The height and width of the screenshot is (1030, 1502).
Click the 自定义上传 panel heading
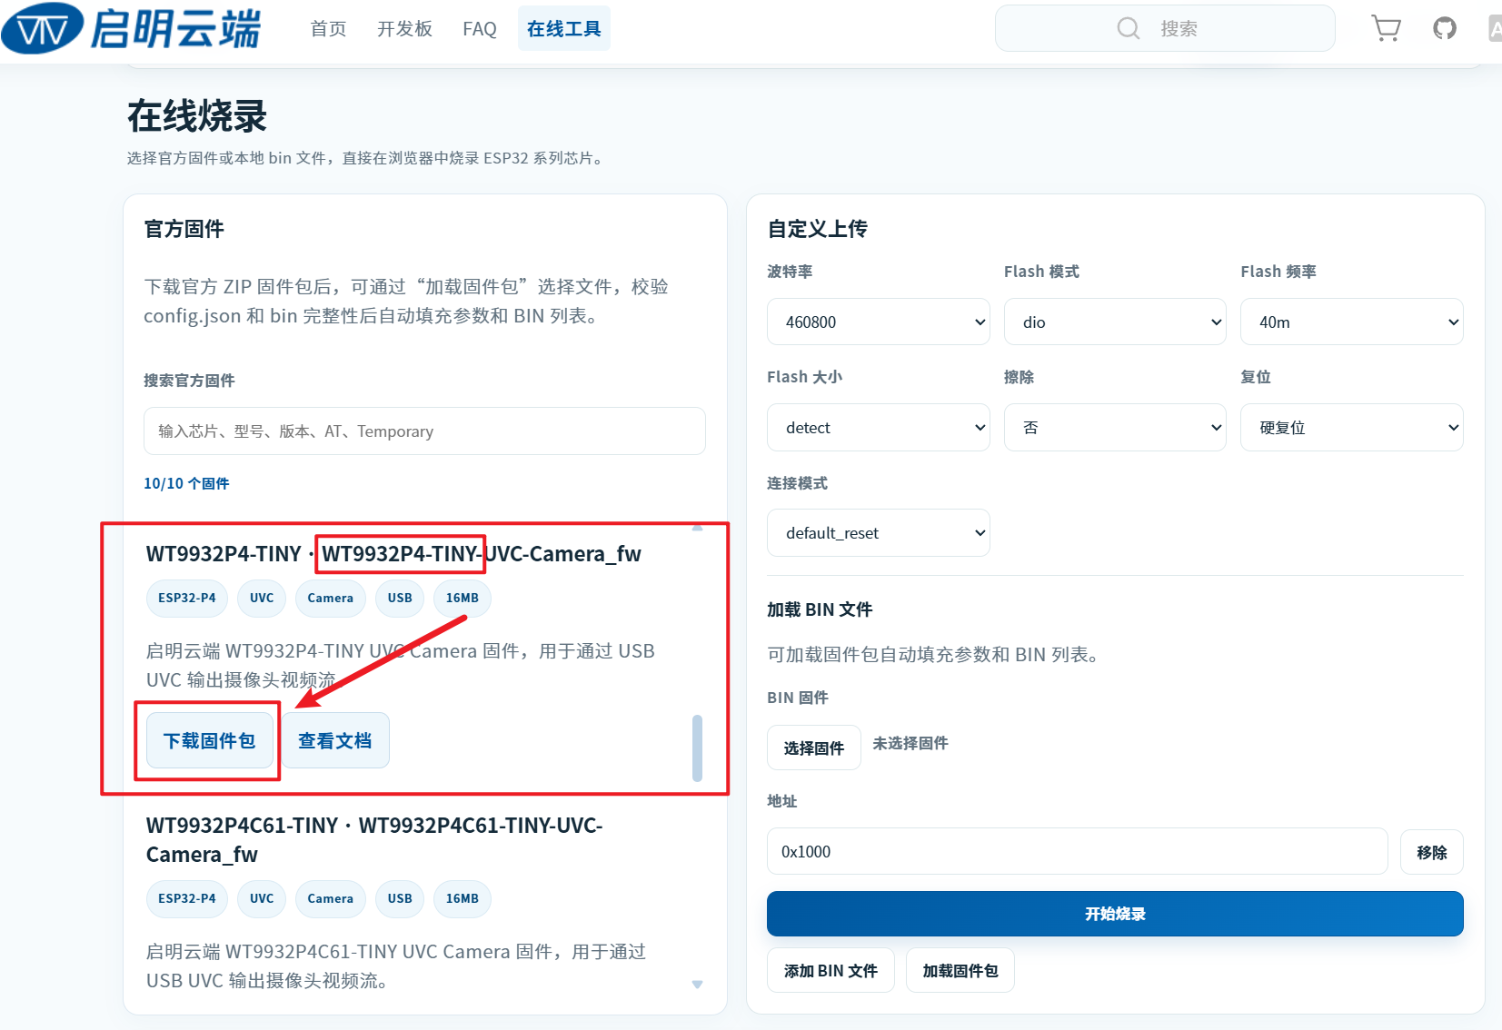(x=818, y=229)
